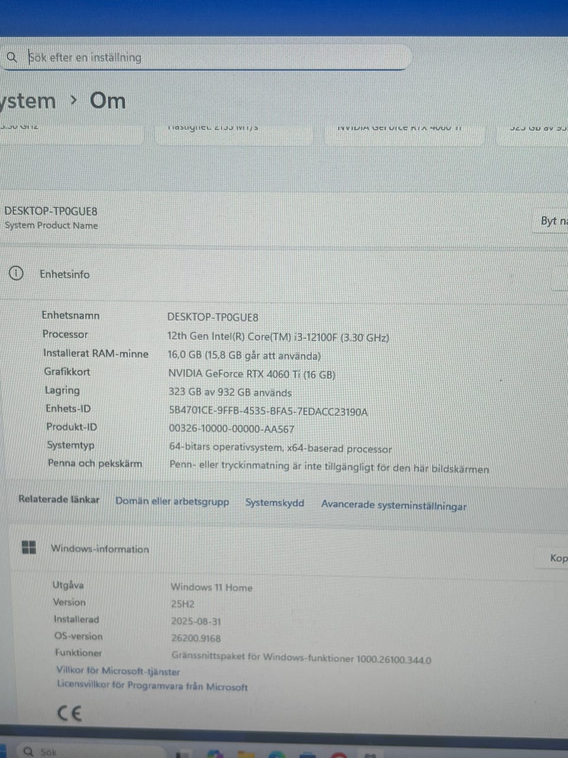
Task: Click the Produkt-ID value 00326-10000-00000-AA567
Action: tap(231, 429)
